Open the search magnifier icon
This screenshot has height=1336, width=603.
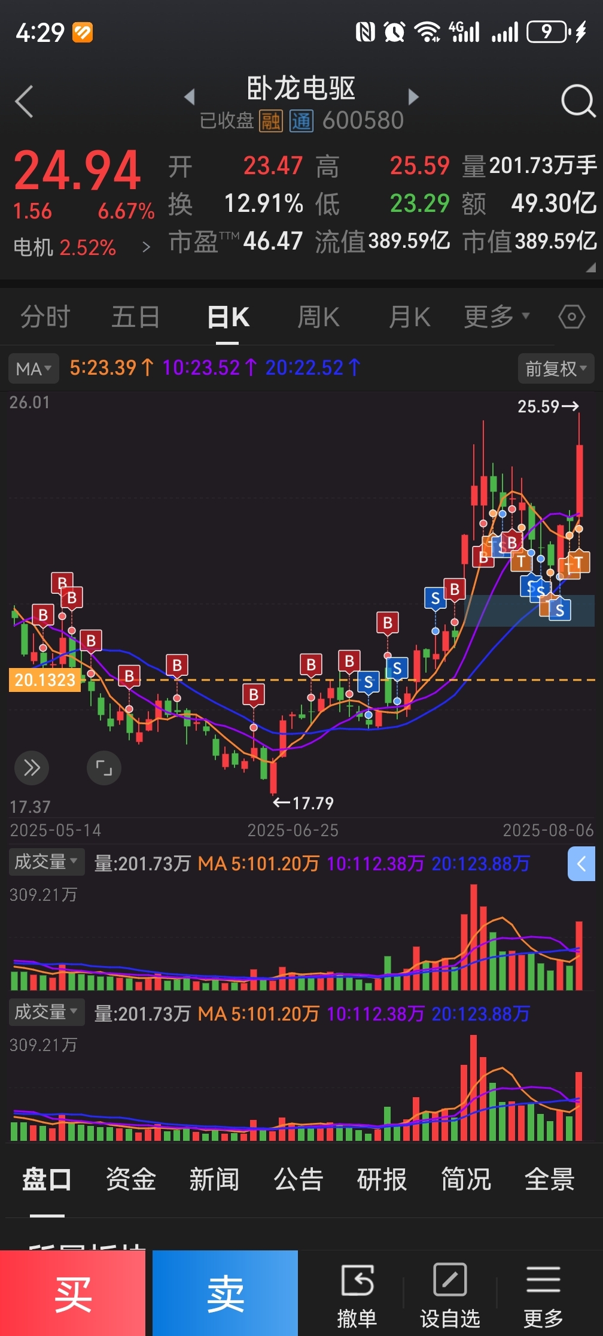(x=578, y=101)
